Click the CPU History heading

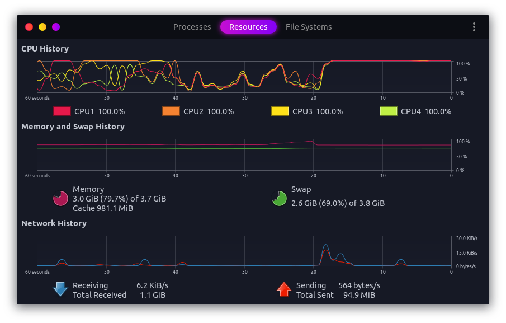click(45, 49)
